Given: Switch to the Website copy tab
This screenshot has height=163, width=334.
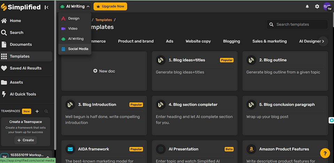Looking at the screenshot, I should tap(198, 41).
